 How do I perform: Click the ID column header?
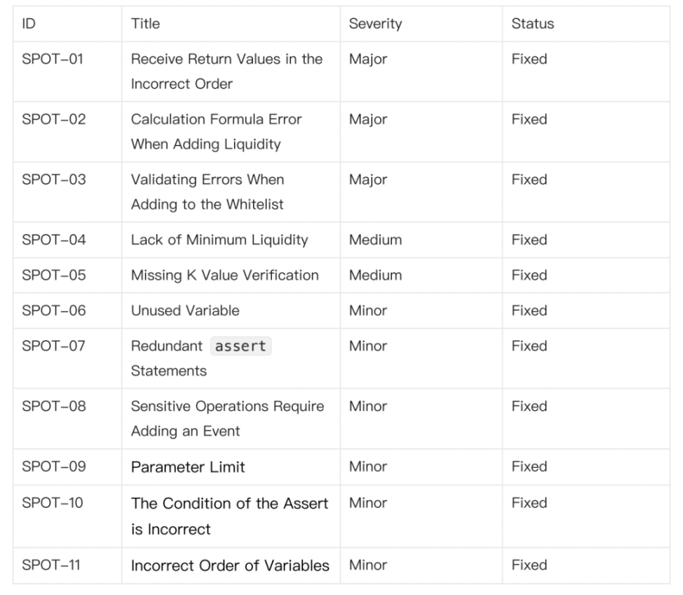point(30,24)
